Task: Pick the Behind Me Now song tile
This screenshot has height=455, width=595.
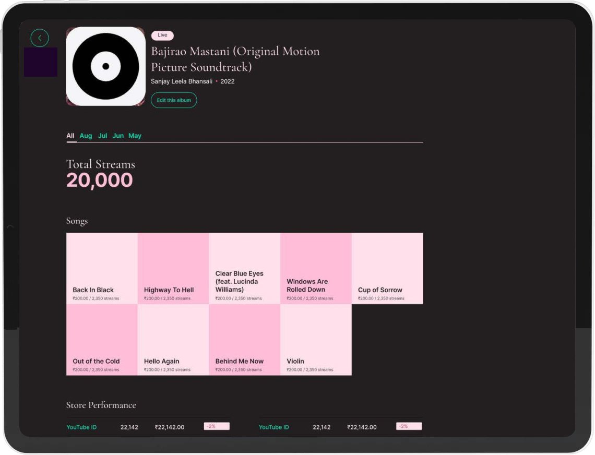Action: [245, 340]
